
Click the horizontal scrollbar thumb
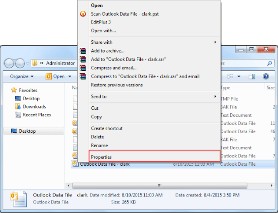(159, 186)
